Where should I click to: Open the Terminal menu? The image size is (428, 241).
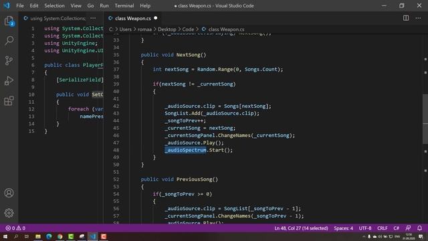click(124, 5)
